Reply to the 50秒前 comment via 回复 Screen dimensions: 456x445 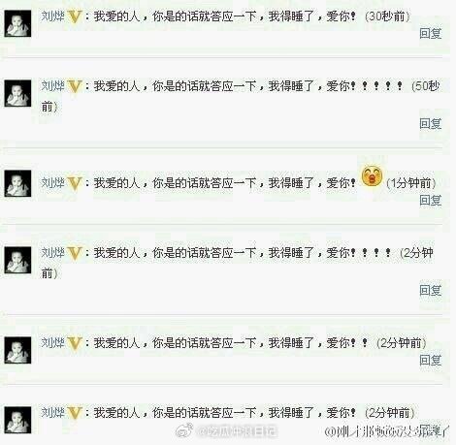[x=431, y=123]
